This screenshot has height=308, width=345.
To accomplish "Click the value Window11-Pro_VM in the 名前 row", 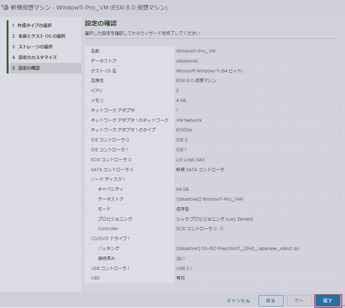I will (x=196, y=51).
